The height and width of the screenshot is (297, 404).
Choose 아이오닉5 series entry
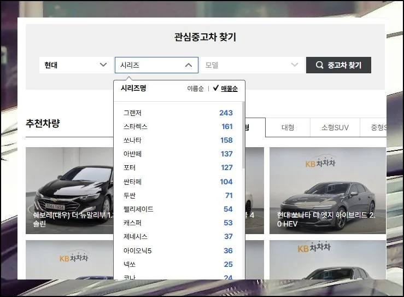coord(178,251)
